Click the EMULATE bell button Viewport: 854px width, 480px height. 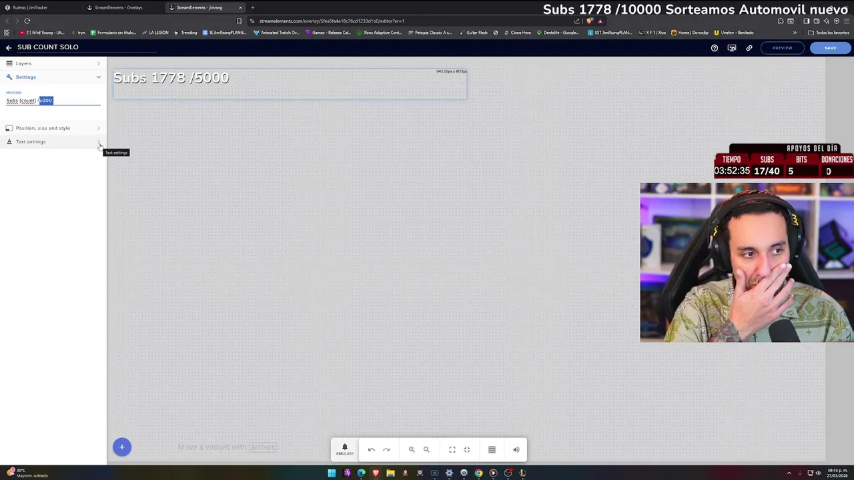click(345, 450)
